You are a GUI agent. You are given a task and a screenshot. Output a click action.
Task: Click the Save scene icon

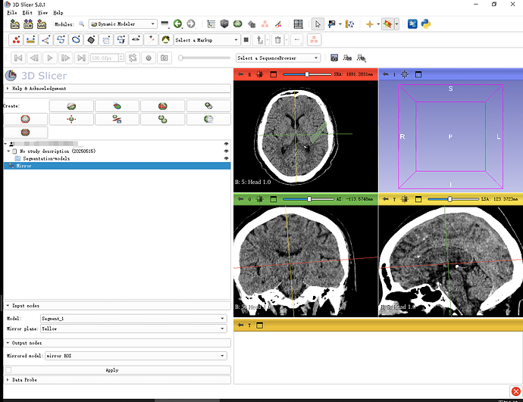coord(42,24)
